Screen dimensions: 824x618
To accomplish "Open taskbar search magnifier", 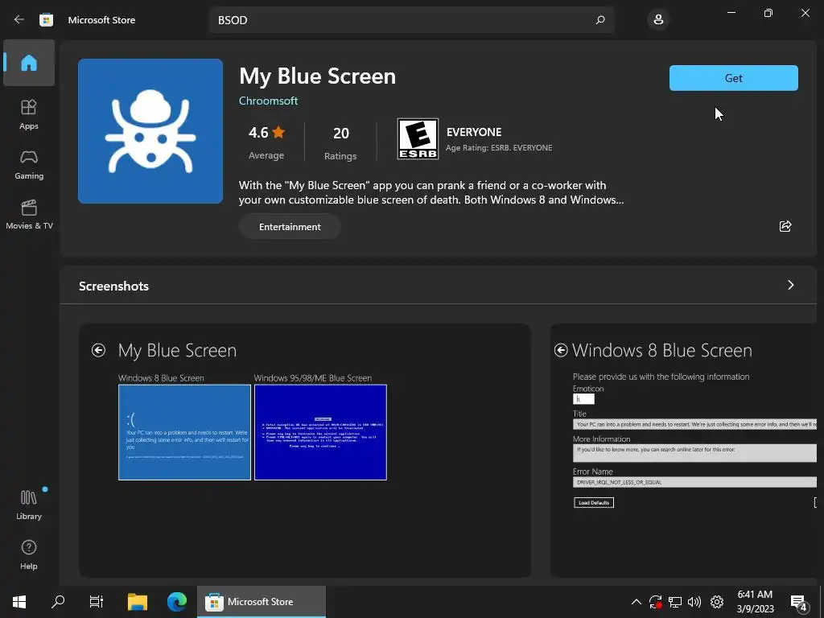I will pos(58,602).
